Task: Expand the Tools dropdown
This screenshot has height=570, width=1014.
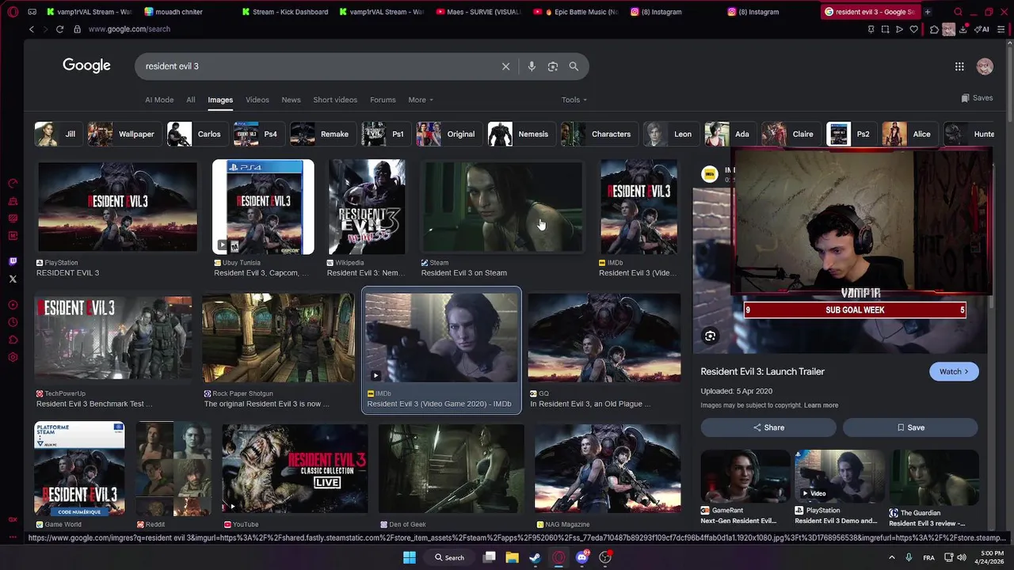Action: [574, 100]
